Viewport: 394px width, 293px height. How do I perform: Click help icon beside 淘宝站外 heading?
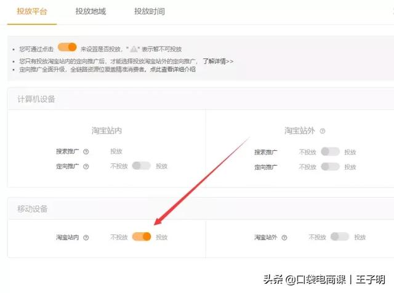(x=323, y=131)
